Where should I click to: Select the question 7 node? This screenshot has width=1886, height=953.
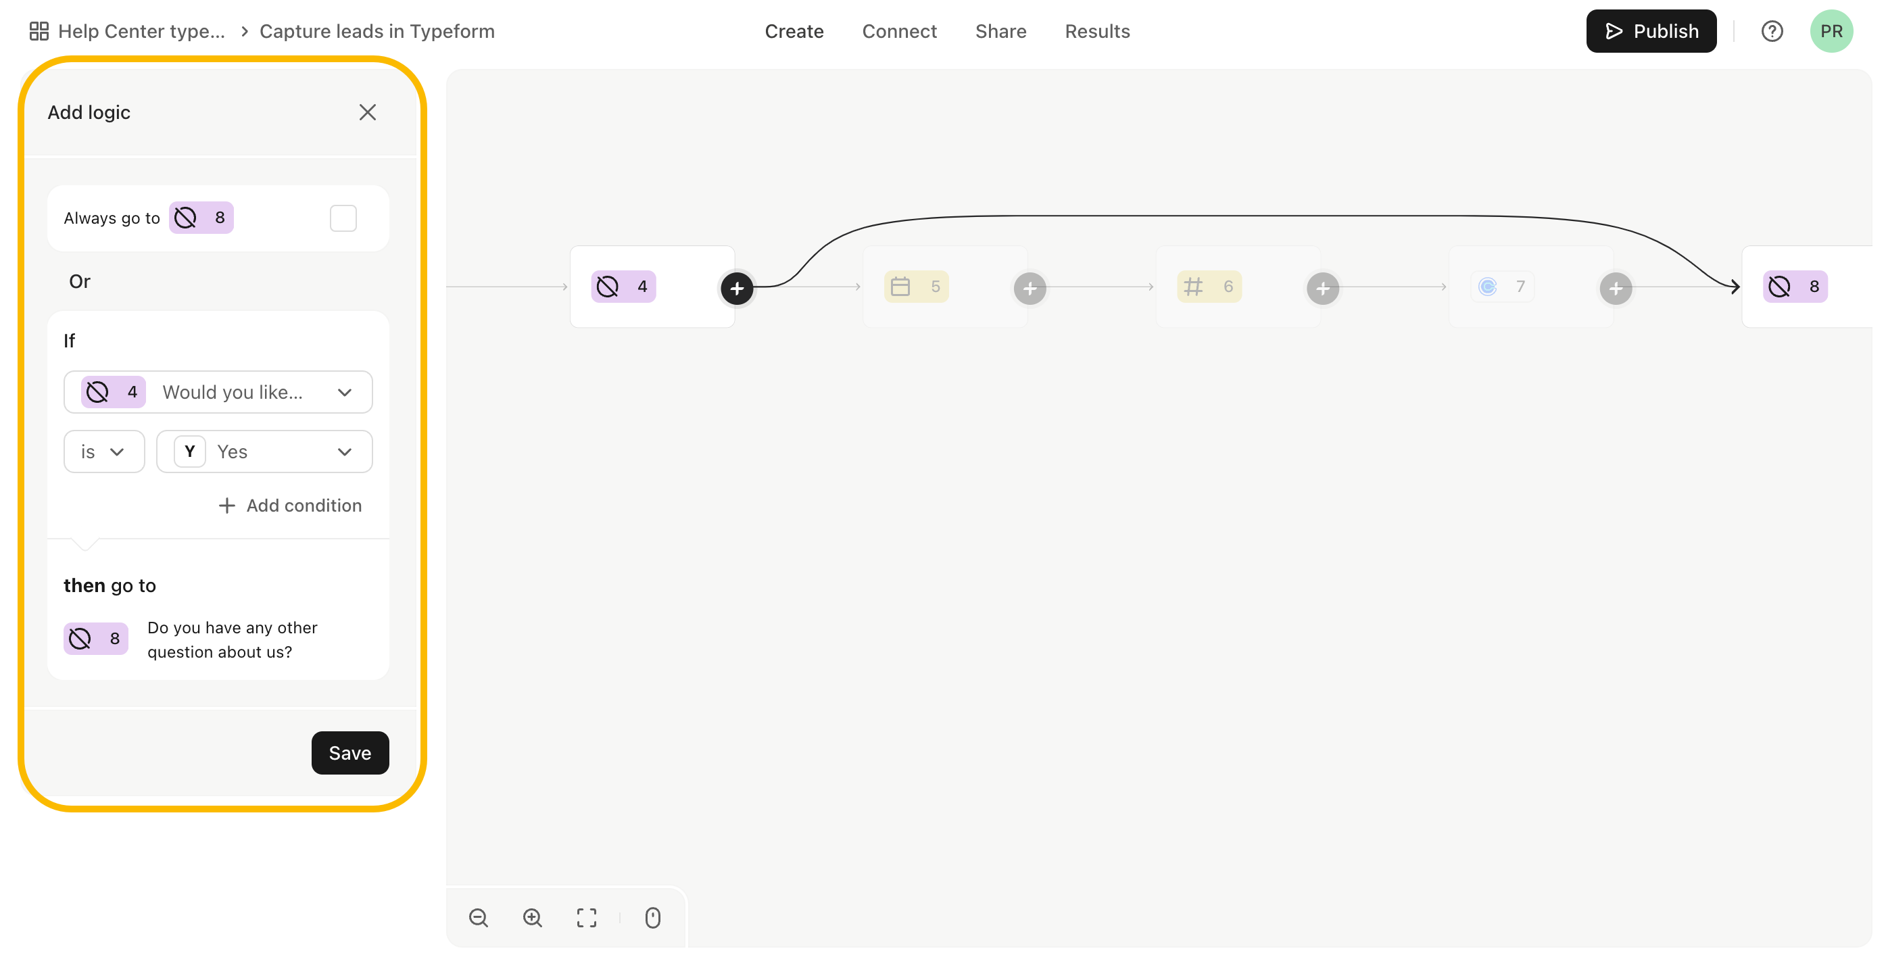coord(1531,287)
